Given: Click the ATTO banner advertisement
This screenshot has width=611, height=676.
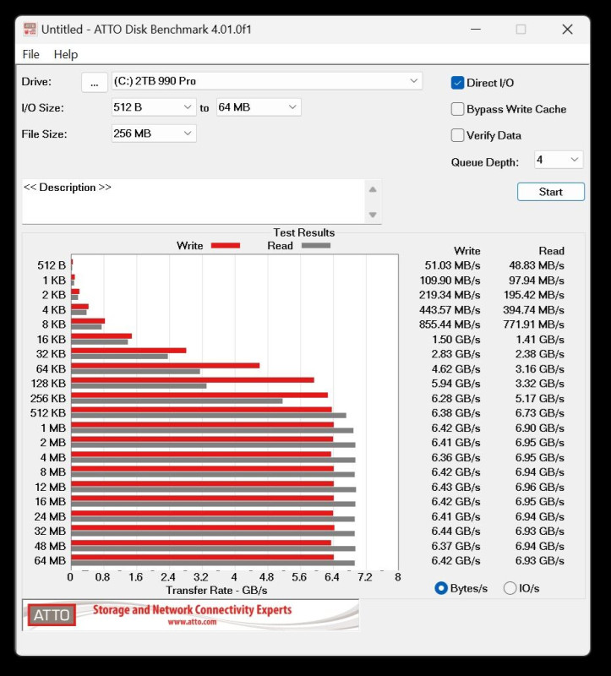Looking at the screenshot, I should tap(190, 615).
